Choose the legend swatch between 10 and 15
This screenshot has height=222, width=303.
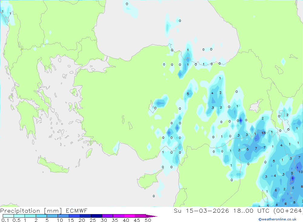click(x=63, y=216)
